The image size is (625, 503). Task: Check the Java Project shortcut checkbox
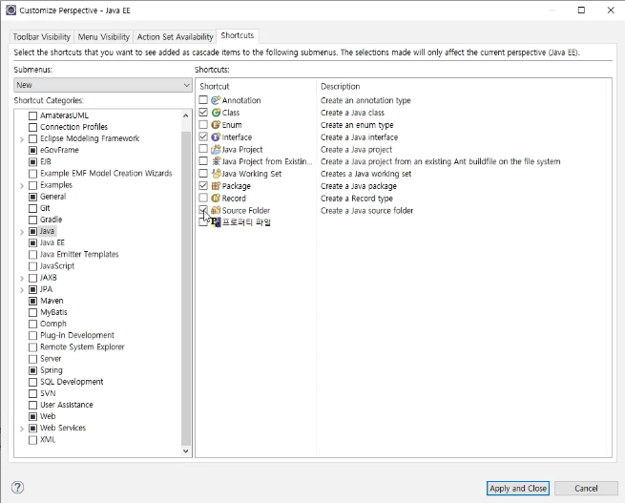pyautogui.click(x=203, y=149)
